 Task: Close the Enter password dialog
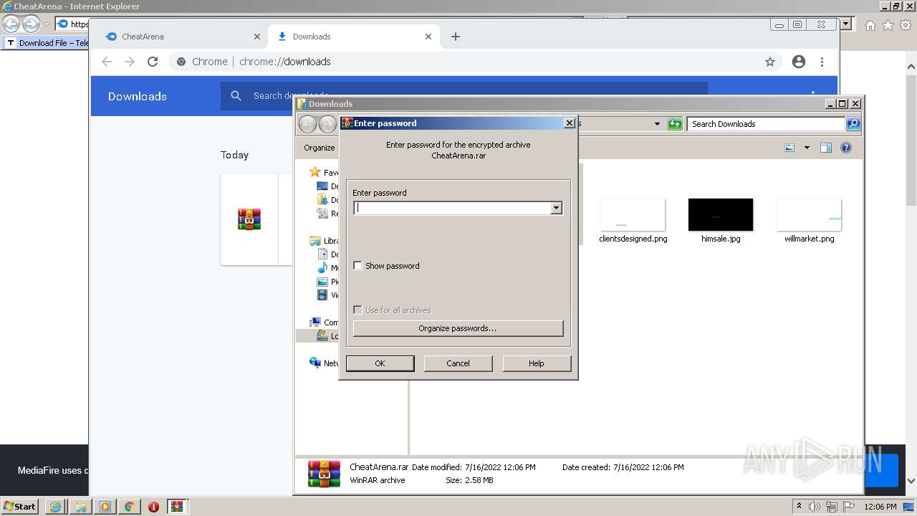click(x=570, y=123)
